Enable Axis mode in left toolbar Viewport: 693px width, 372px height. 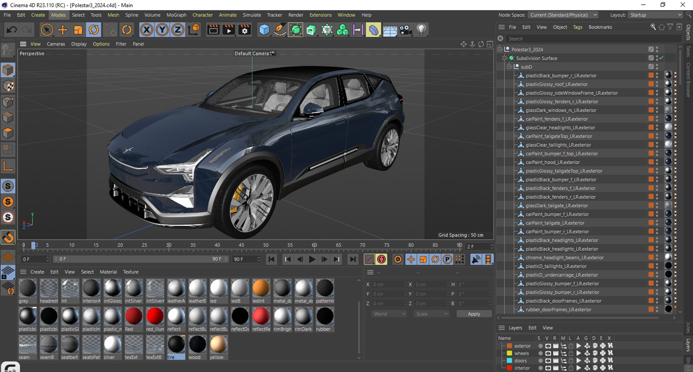(x=8, y=166)
